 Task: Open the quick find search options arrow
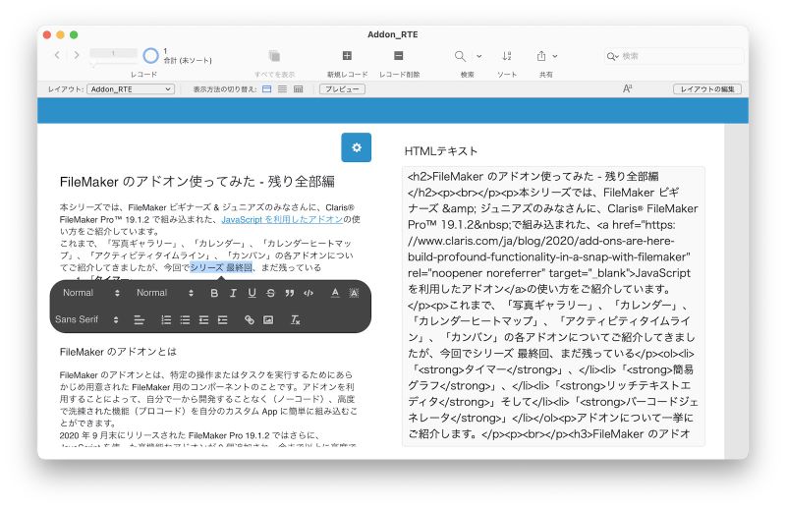(612, 56)
